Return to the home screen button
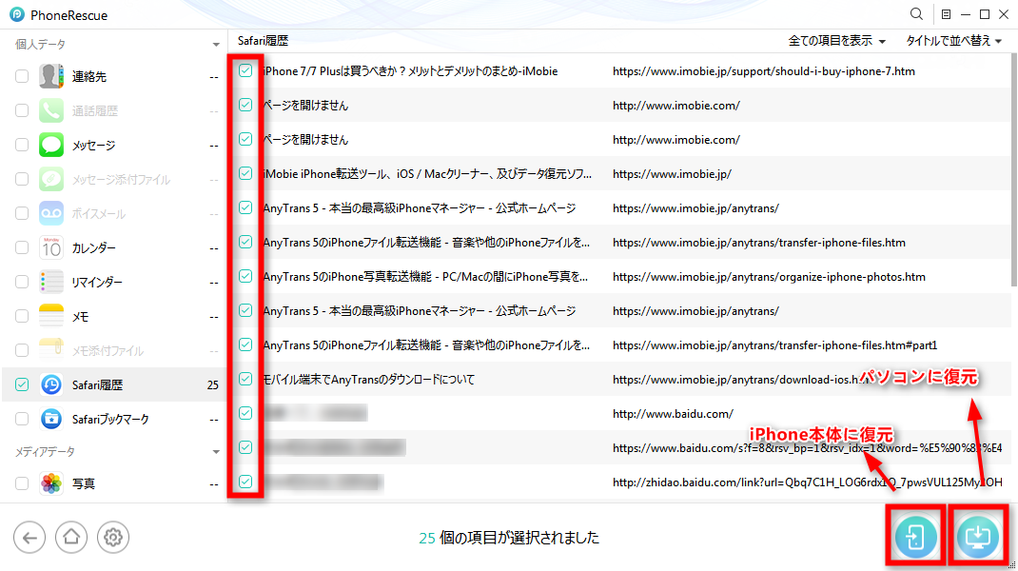 (70, 538)
